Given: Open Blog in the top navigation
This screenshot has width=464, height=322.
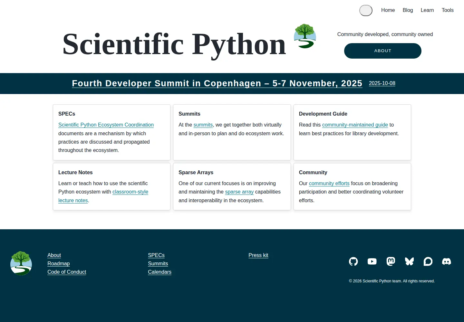Looking at the screenshot, I should [408, 10].
